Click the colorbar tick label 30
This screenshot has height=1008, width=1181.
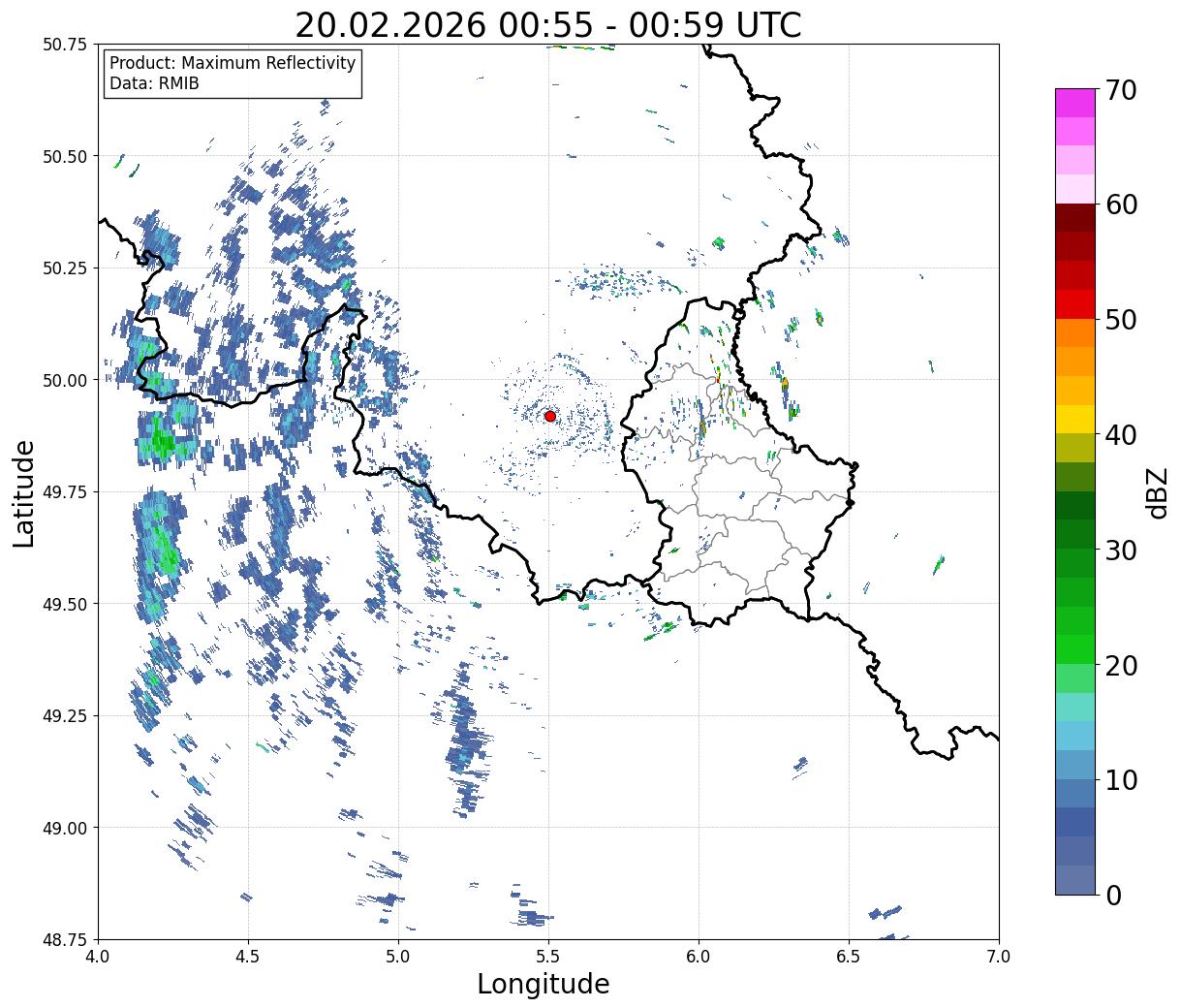[x=1121, y=550]
